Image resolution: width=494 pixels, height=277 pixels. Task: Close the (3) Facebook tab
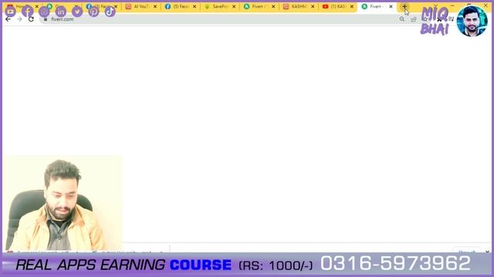pos(116,6)
